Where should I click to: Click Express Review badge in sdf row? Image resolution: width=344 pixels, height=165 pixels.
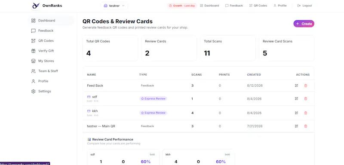(x=153, y=98)
